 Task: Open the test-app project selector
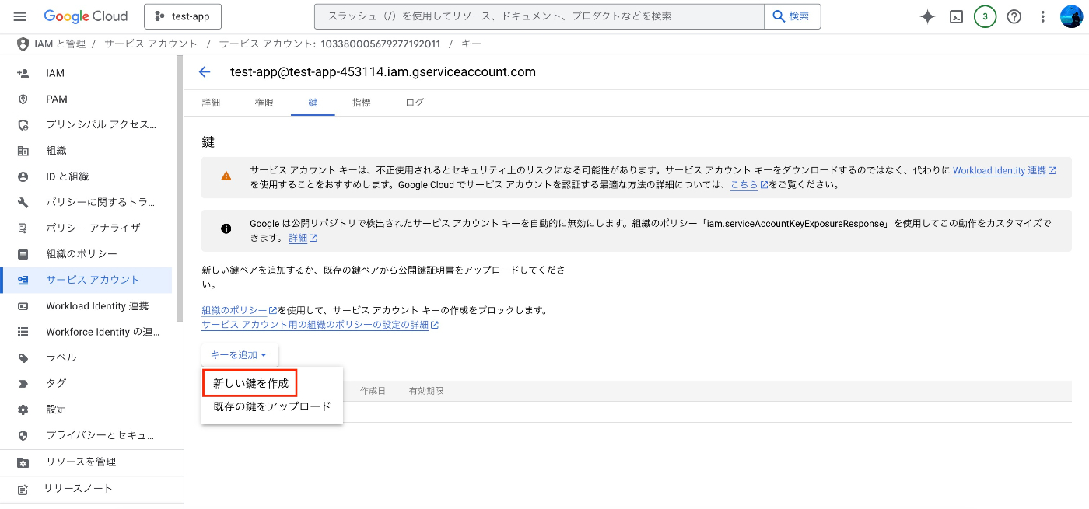click(x=183, y=16)
